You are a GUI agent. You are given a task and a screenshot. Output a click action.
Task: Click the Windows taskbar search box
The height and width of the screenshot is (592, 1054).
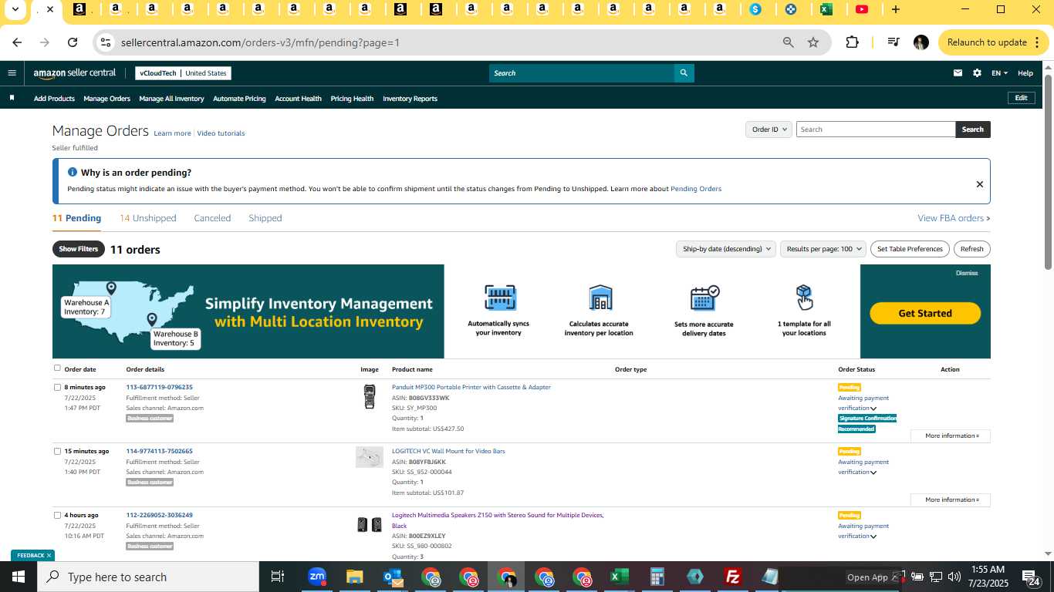(x=148, y=577)
